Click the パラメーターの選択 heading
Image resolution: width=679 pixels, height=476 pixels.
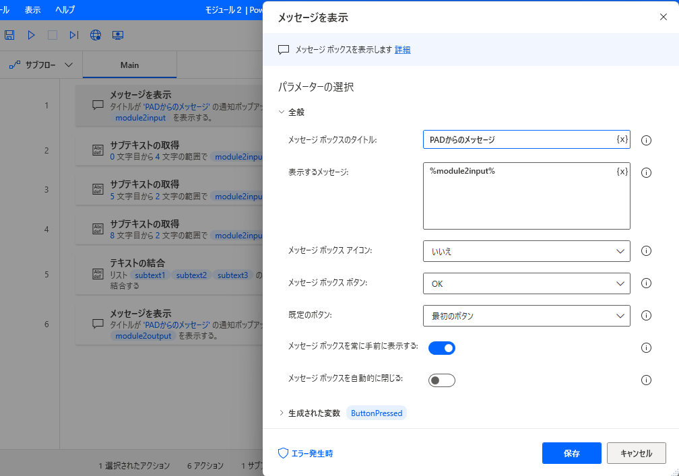pyautogui.click(x=316, y=87)
